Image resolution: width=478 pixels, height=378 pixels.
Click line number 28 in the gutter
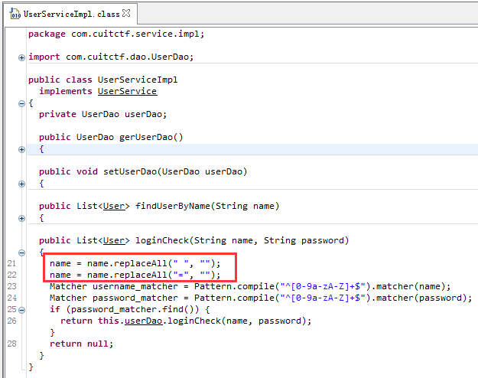(x=11, y=344)
